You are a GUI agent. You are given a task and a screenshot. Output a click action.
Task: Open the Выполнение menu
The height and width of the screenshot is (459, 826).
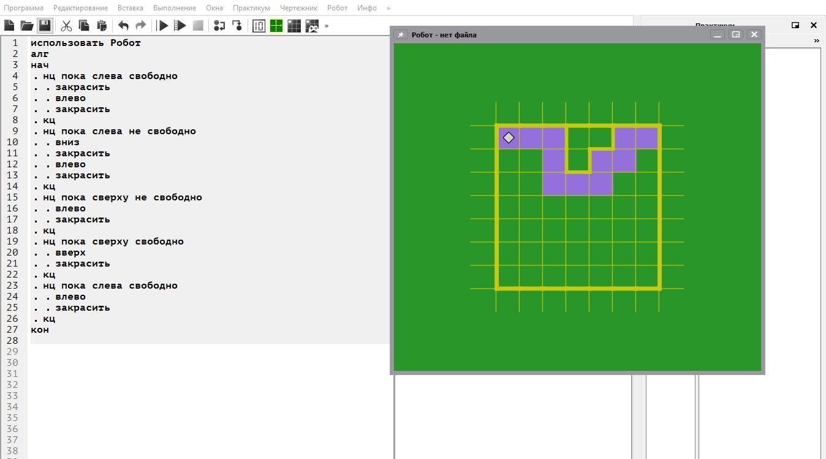(175, 8)
